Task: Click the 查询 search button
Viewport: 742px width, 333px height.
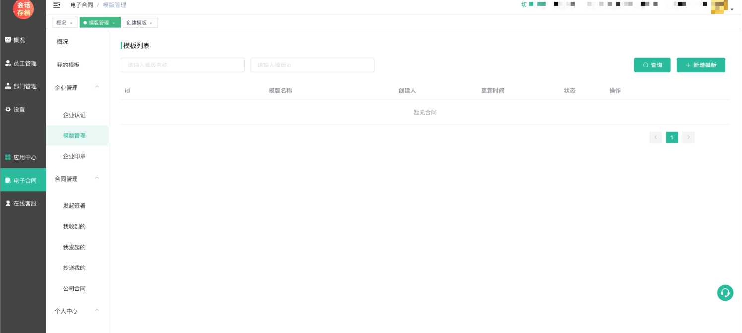Action: [x=652, y=65]
